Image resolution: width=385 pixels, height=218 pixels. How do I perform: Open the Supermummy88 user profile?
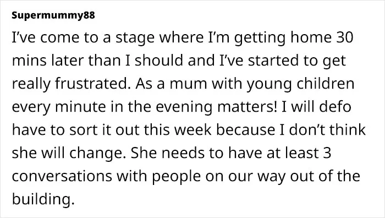tap(53, 15)
